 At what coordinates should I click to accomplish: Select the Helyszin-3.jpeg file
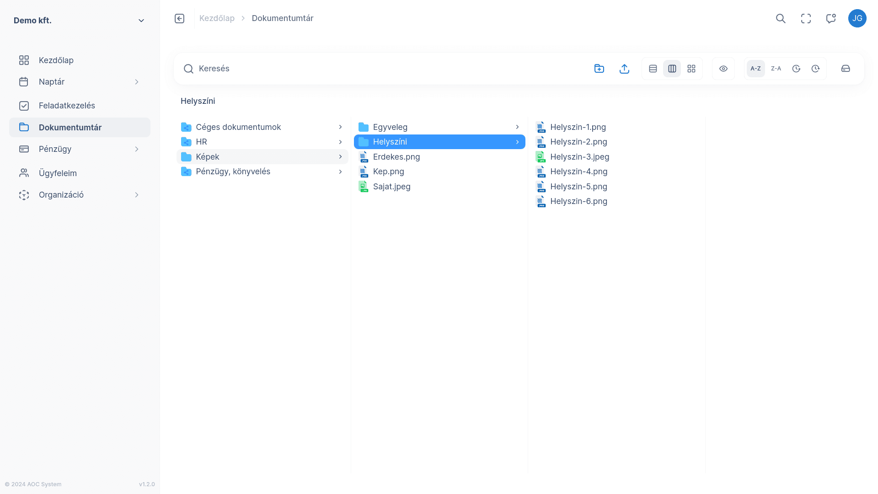tap(580, 156)
